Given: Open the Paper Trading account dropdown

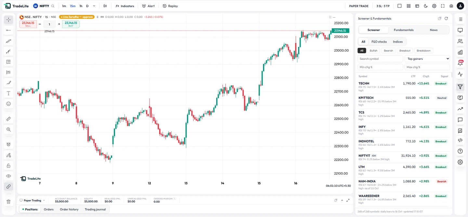Looking at the screenshot, I should (x=32, y=200).
